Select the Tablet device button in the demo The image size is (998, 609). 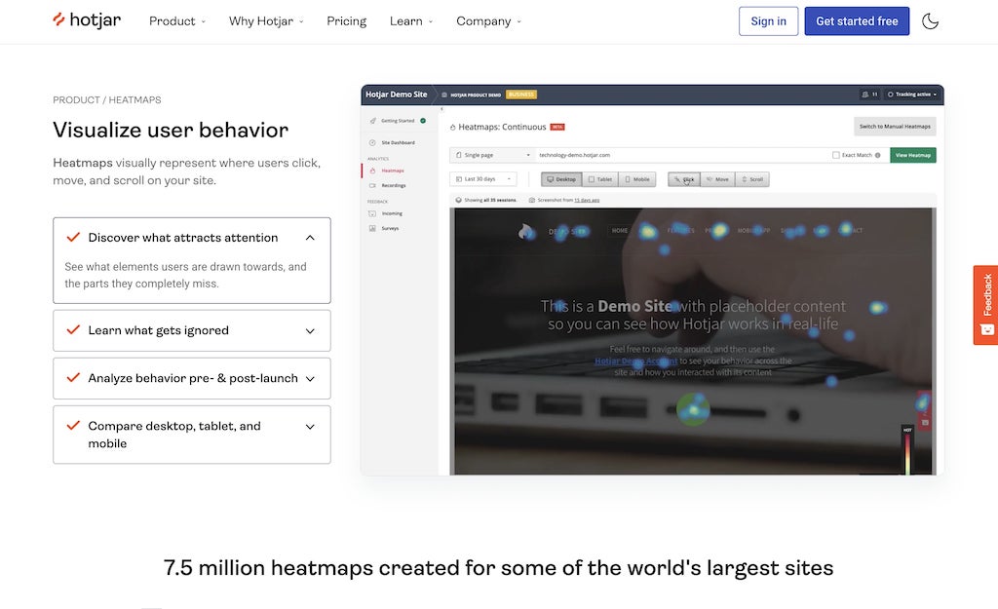click(x=600, y=179)
